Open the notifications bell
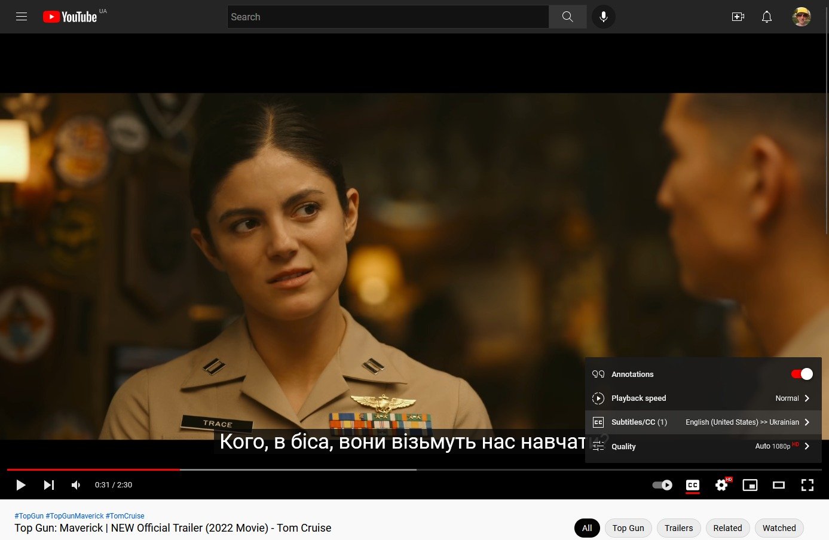 [767, 17]
